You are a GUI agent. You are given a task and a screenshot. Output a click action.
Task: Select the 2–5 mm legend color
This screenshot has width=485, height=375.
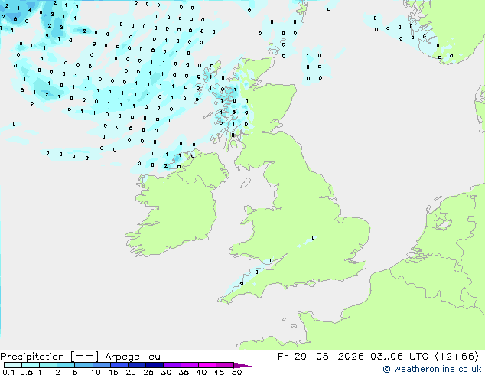click(x=66, y=365)
